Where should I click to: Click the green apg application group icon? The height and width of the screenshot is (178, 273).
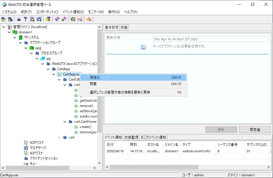[31, 48]
